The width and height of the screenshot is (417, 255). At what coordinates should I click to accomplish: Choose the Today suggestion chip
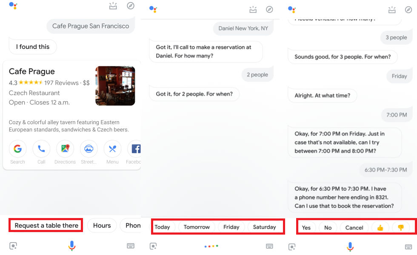pos(163,227)
